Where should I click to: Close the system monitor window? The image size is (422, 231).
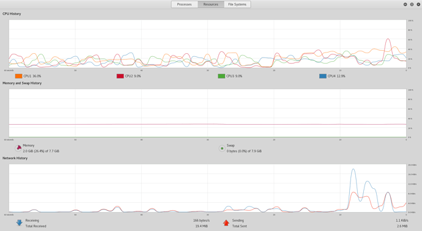tap(418, 4)
